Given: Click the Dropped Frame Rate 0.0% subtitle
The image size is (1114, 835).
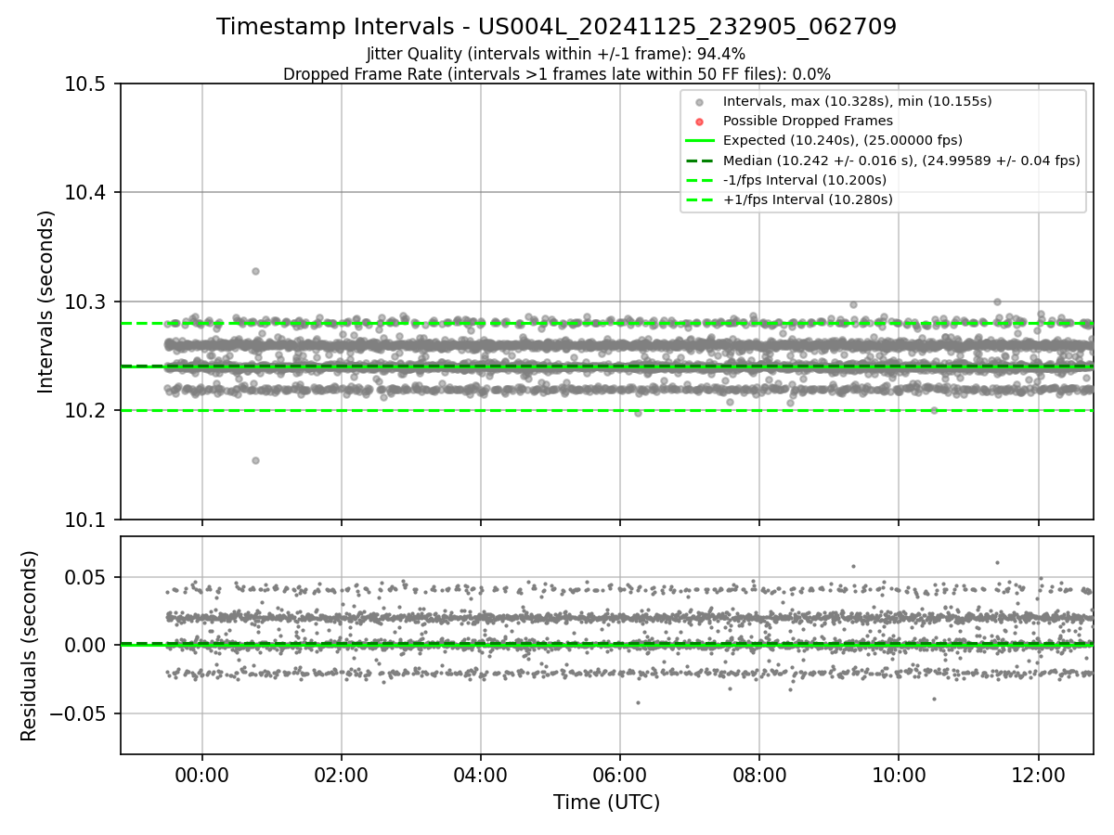Looking at the screenshot, I should [556, 74].
